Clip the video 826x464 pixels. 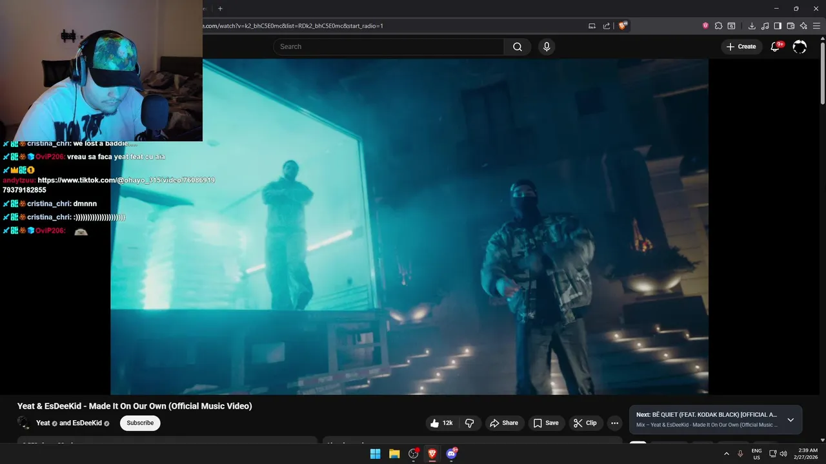pos(585,423)
